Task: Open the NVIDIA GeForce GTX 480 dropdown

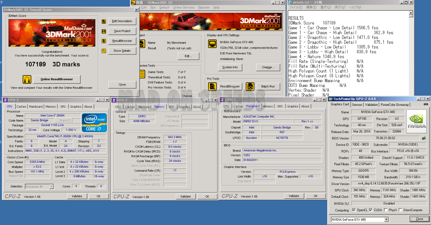Action: pyautogui.click(x=386, y=219)
